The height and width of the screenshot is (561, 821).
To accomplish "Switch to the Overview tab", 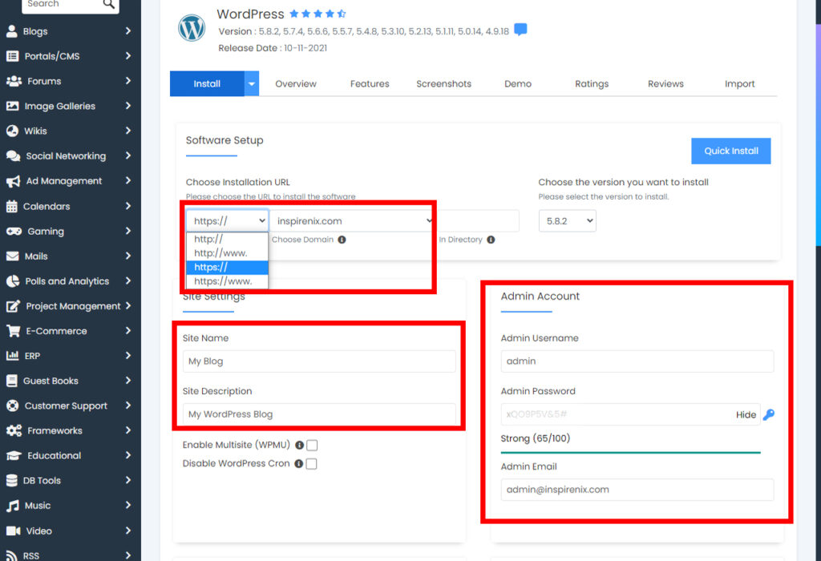I will point(296,83).
